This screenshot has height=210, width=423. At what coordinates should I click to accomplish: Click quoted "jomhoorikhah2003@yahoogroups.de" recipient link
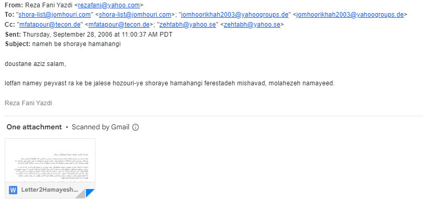[x=235, y=15]
